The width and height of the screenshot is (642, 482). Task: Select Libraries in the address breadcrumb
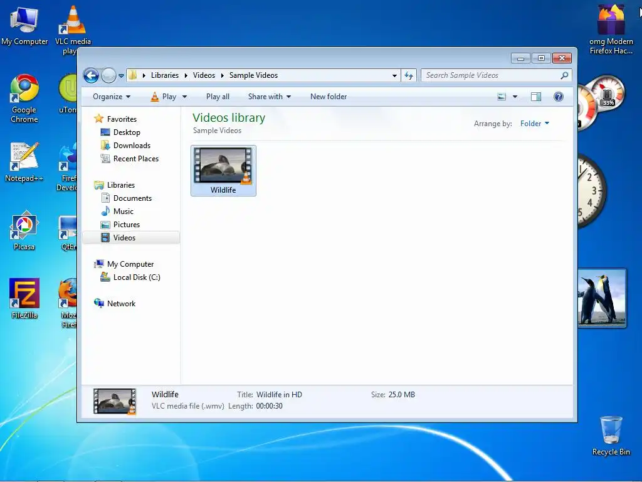(165, 75)
